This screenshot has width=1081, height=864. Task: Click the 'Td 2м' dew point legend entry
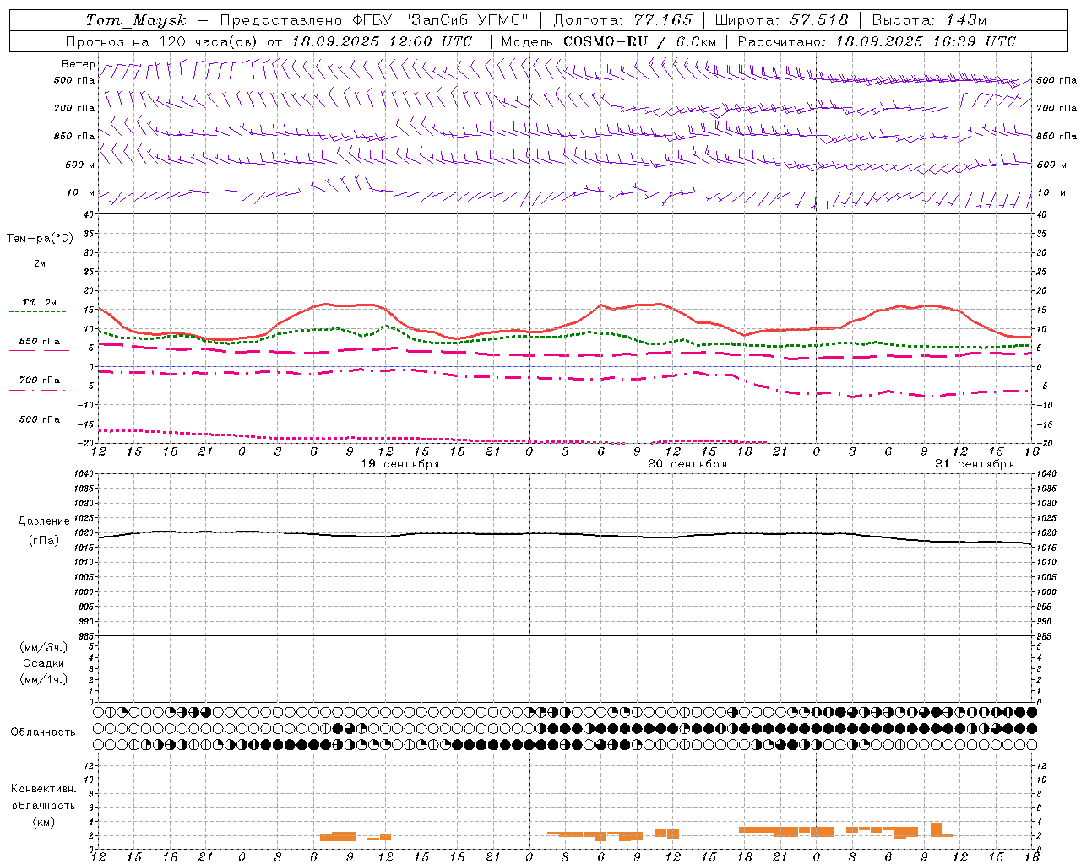[x=40, y=302]
